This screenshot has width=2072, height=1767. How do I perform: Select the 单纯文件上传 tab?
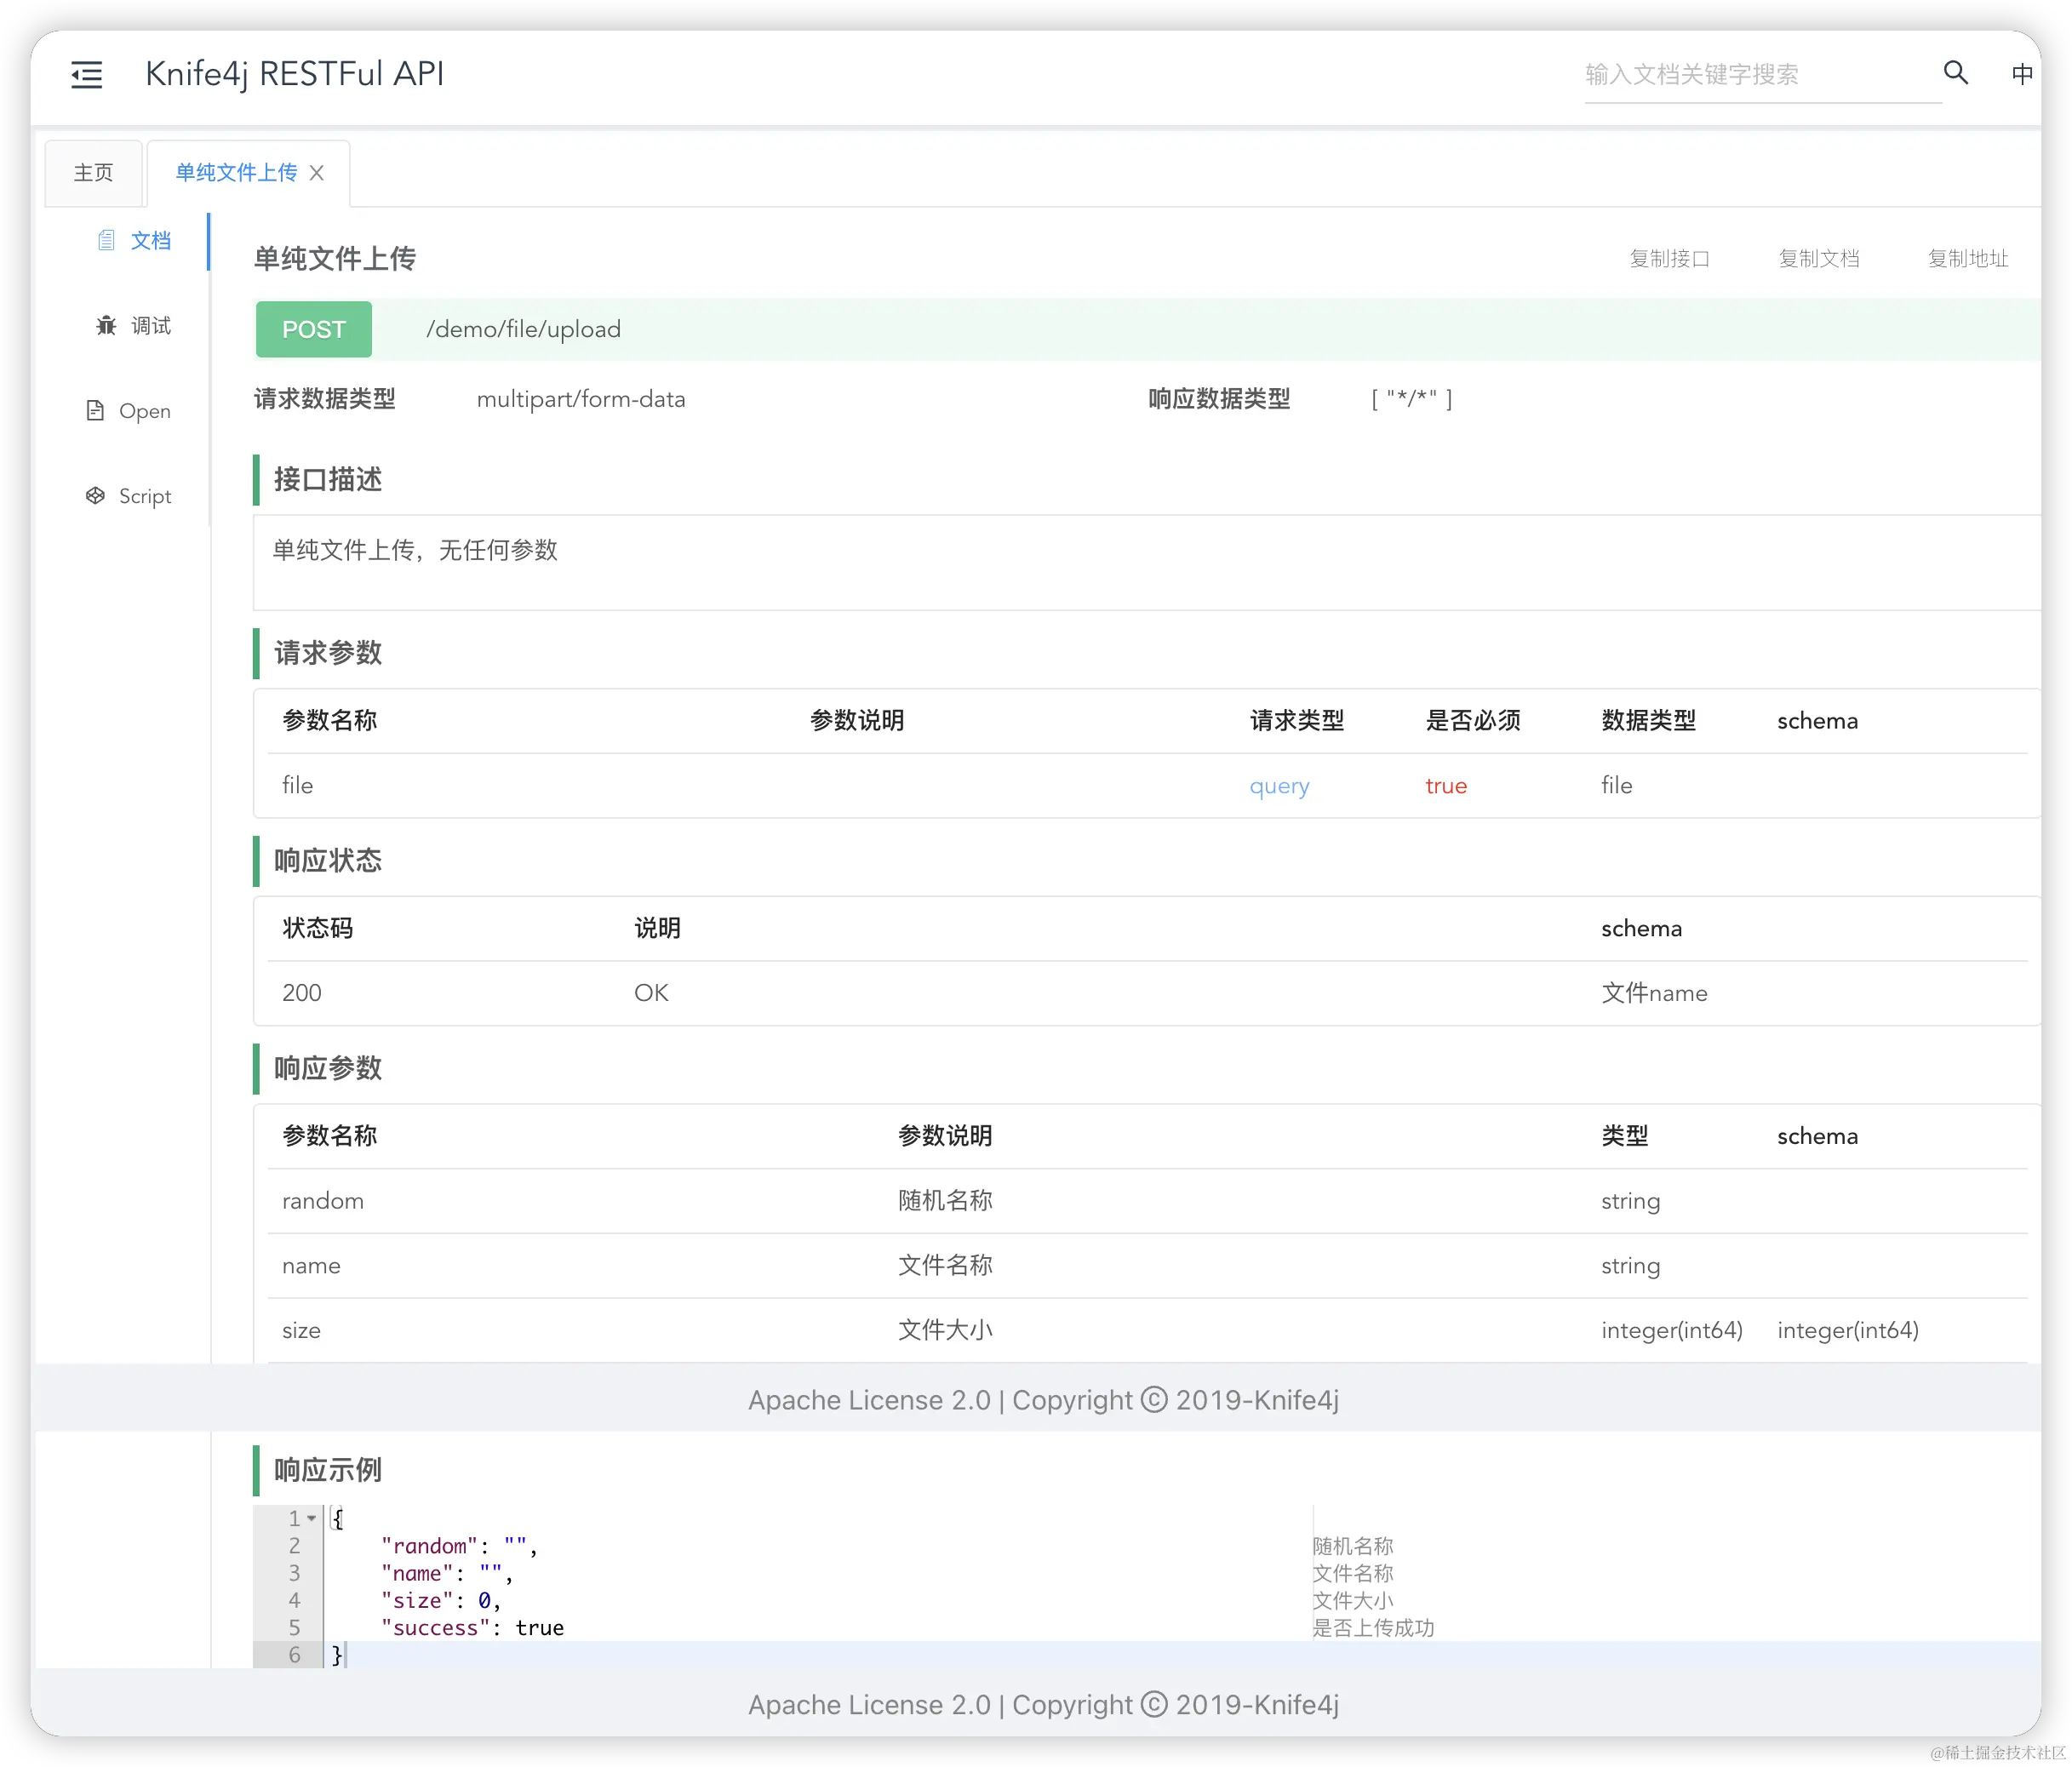click(236, 173)
